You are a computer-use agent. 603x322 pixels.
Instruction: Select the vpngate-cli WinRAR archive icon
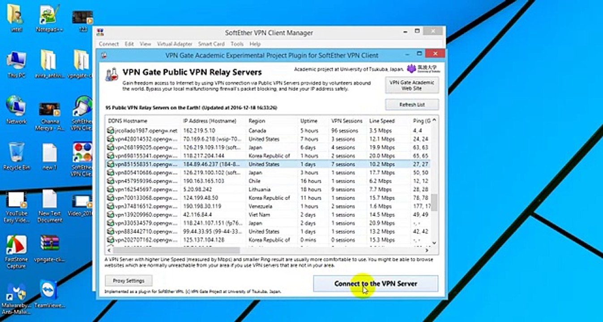click(x=49, y=249)
